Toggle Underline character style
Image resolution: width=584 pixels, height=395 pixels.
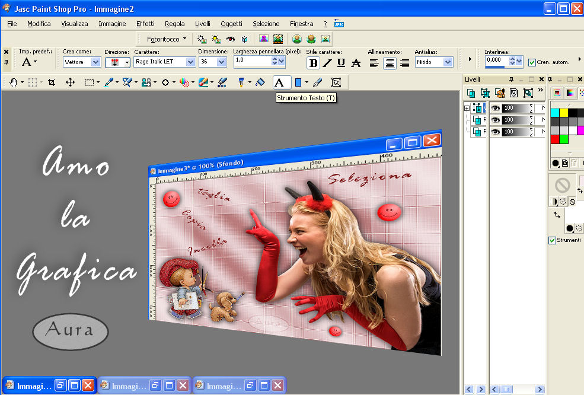click(x=341, y=63)
